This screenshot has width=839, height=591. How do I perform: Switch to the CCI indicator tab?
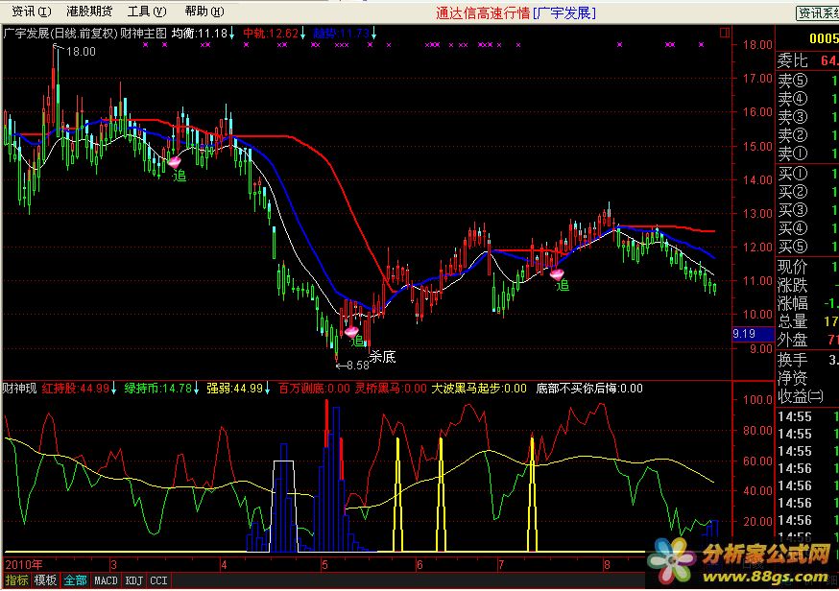(158, 580)
